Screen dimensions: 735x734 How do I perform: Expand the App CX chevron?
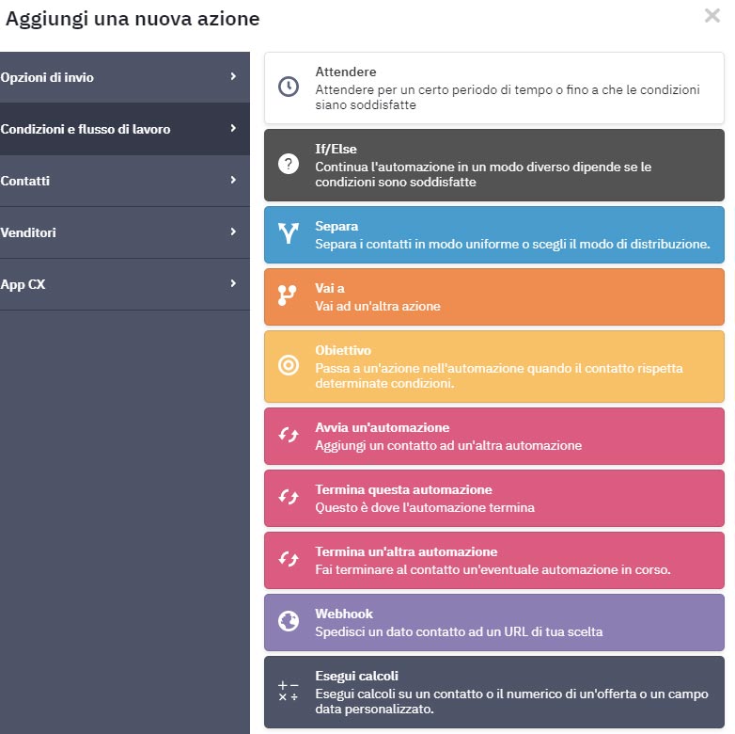coord(233,283)
